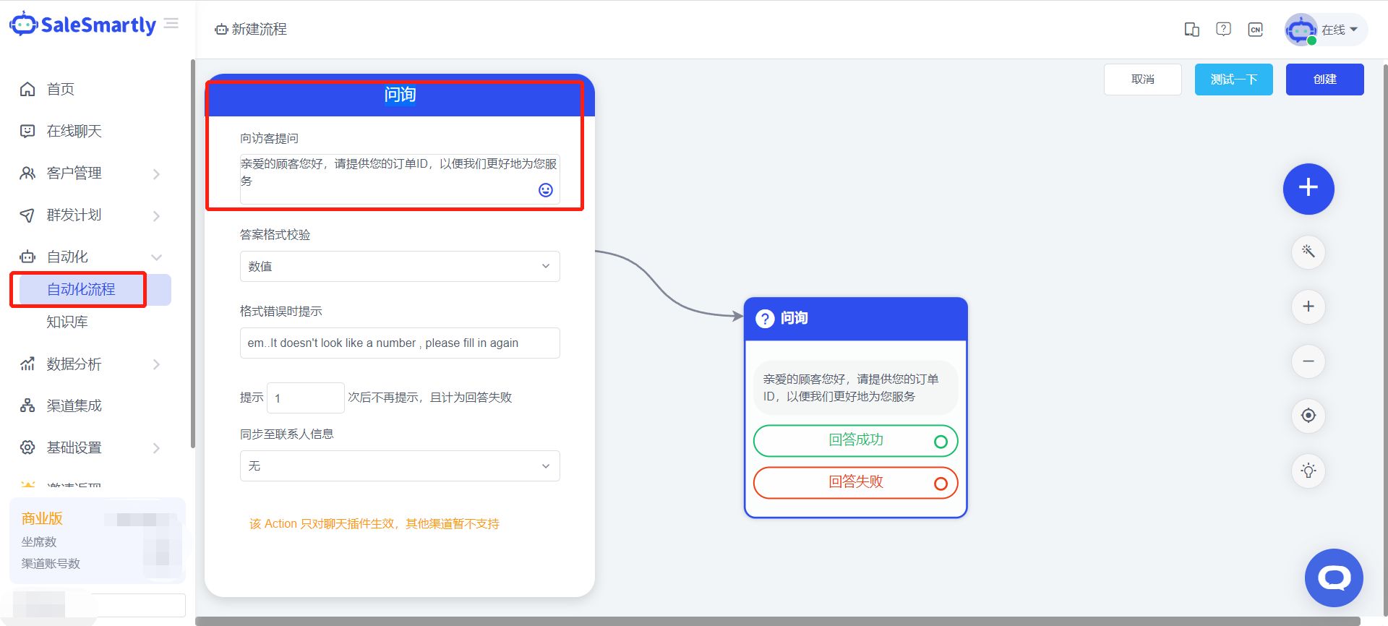Click the 格式错误时提示 input field
The height and width of the screenshot is (626, 1388).
point(400,343)
